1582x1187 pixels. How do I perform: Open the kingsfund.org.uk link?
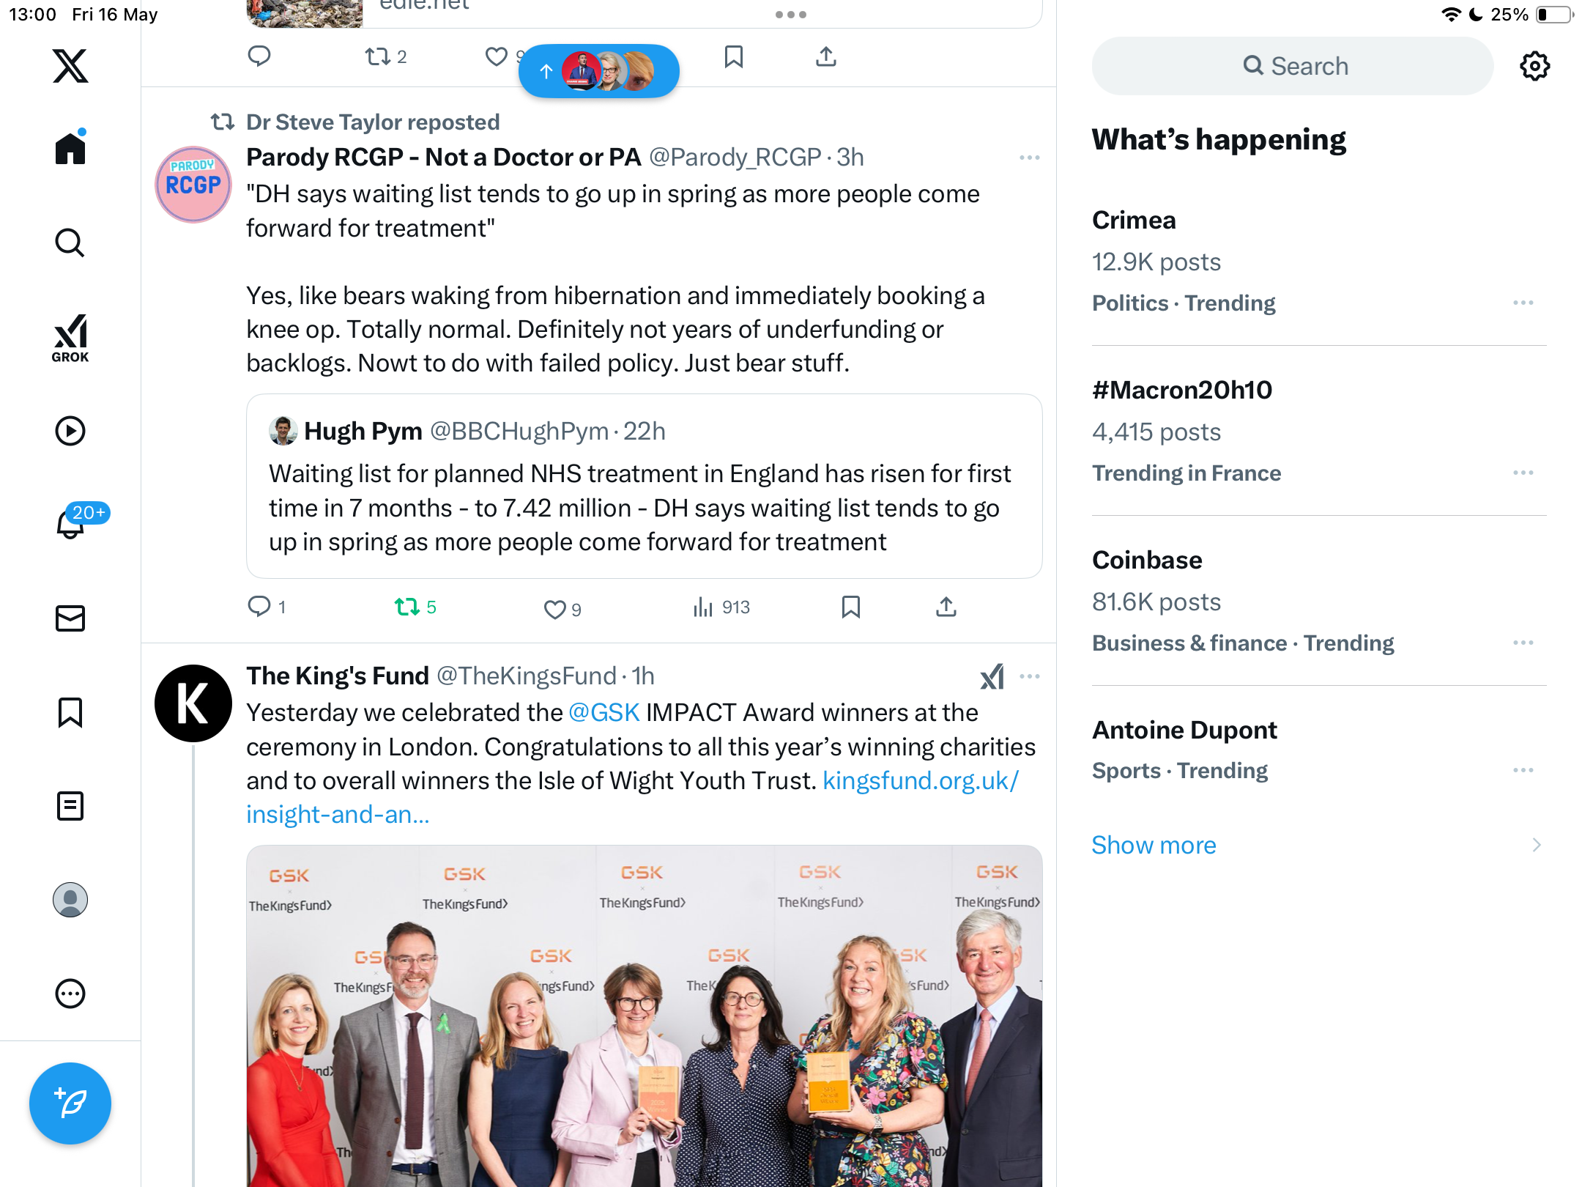click(633, 798)
